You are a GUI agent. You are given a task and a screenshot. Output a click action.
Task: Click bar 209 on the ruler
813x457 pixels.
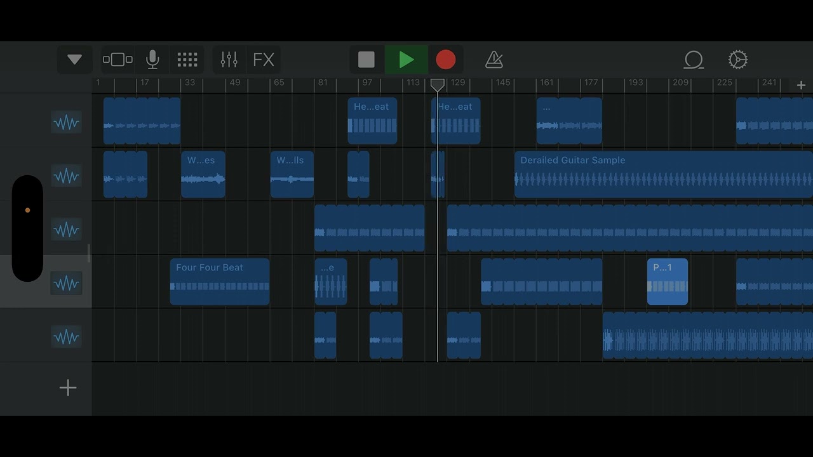681,83
